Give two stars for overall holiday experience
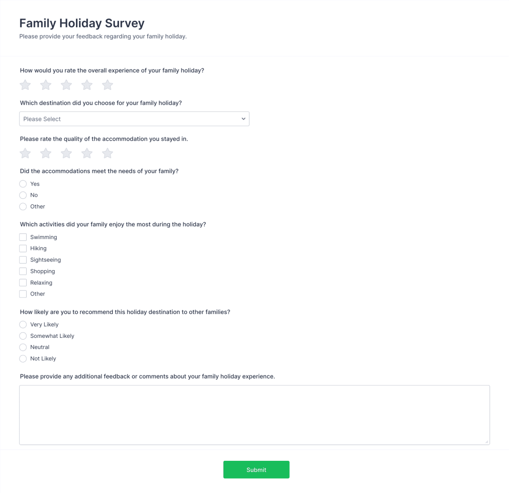The height and width of the screenshot is (493, 509). tap(45, 85)
